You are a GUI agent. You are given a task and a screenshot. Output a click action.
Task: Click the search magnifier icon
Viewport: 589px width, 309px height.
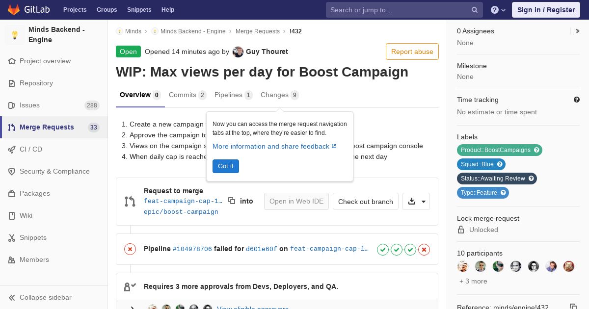(x=475, y=10)
